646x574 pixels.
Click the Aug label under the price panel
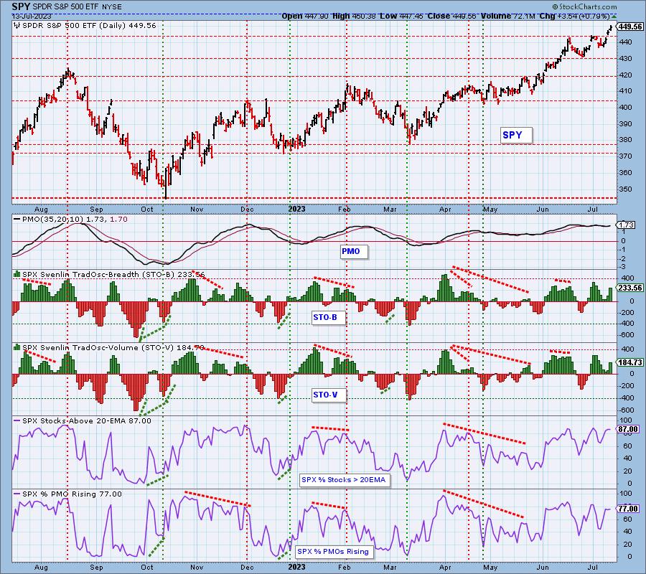(x=41, y=209)
